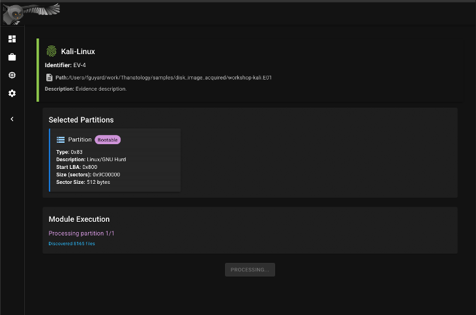Click the Bootable badge
This screenshot has width=476, height=315.
(x=108, y=140)
